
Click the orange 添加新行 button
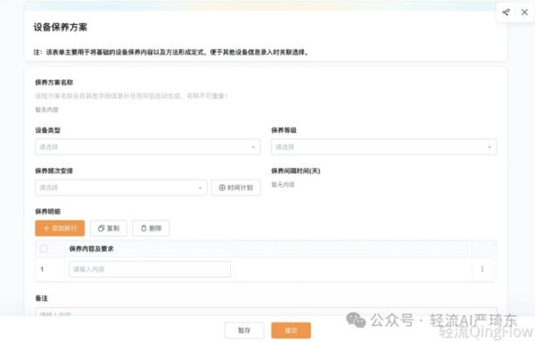coord(60,229)
